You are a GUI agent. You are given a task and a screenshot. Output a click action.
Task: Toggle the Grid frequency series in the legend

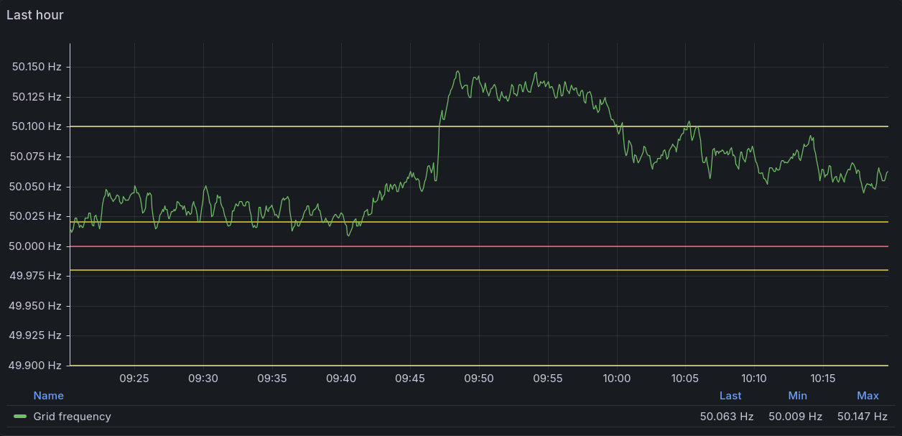pyautogui.click(x=72, y=417)
